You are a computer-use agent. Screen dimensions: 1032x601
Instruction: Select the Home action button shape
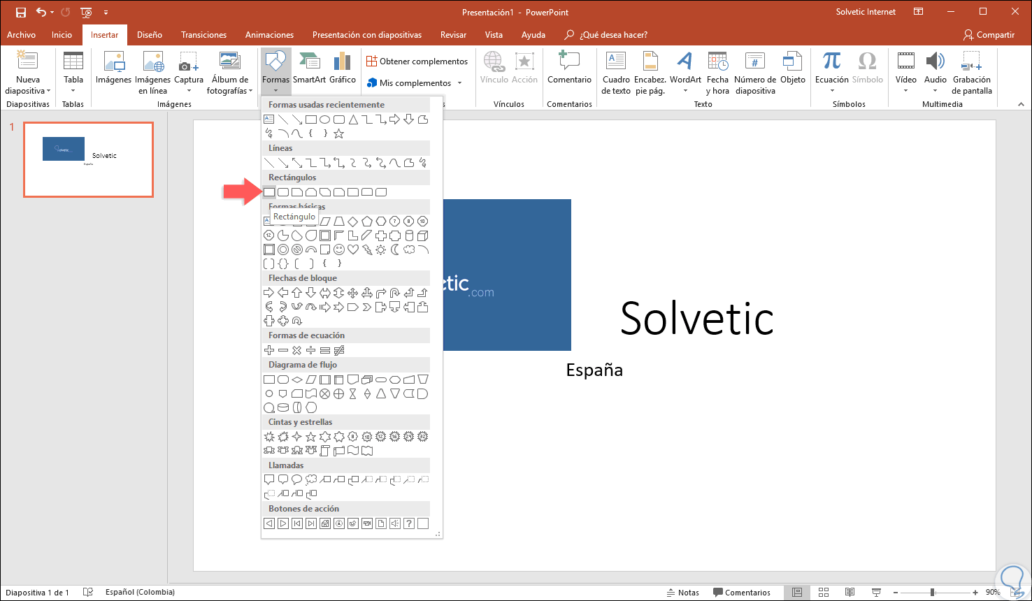tap(325, 523)
